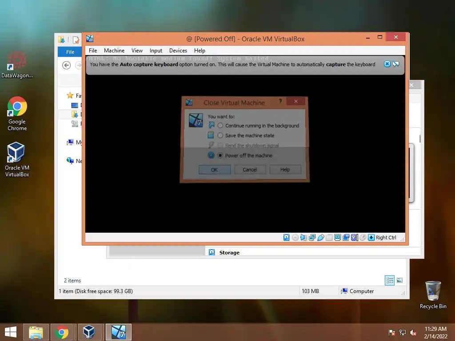Open the File menu in VirtualBox VM window
Screen dimensions: 455x341
tap(93, 51)
